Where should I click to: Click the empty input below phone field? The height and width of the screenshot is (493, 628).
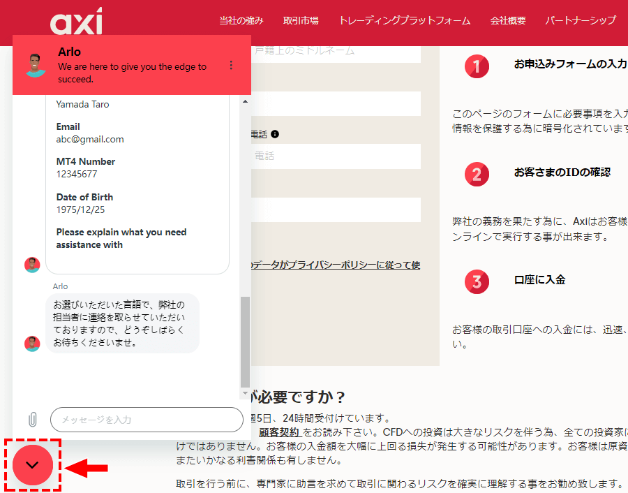336,209
